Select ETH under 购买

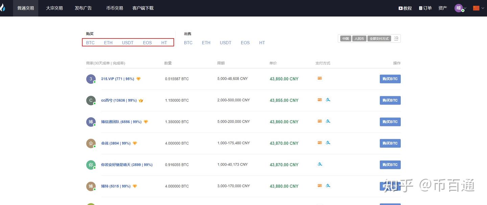(x=108, y=43)
